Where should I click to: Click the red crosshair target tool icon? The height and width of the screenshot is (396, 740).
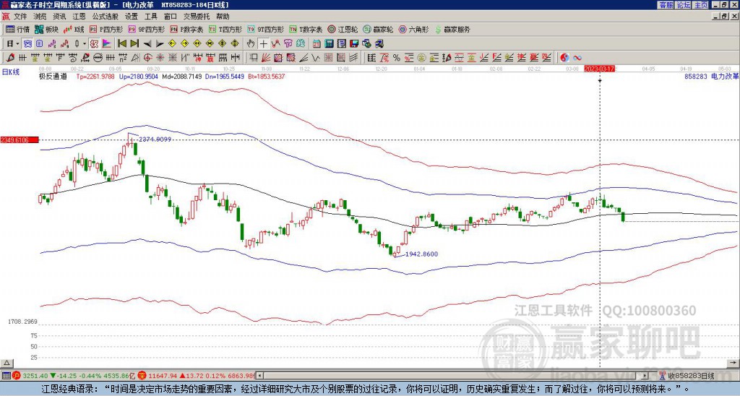coord(147,58)
